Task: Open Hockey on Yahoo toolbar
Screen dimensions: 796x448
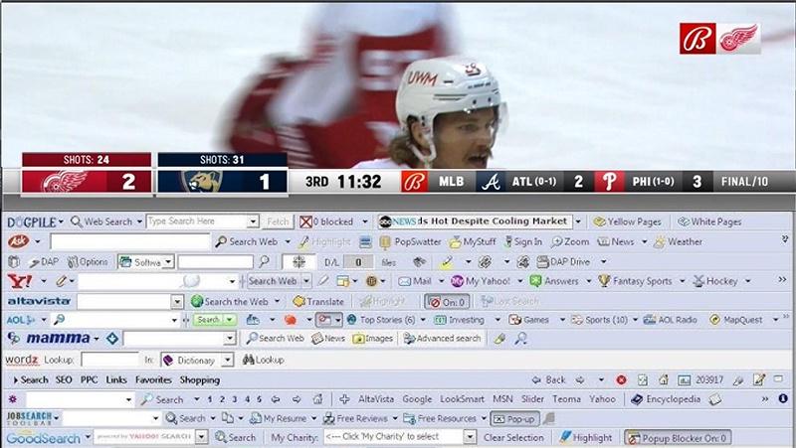Action: 715,281
